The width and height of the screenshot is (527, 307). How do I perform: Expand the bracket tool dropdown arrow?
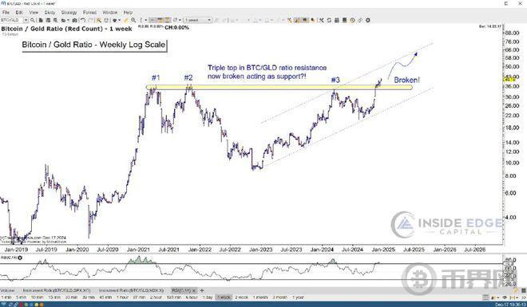pyautogui.click(x=146, y=21)
